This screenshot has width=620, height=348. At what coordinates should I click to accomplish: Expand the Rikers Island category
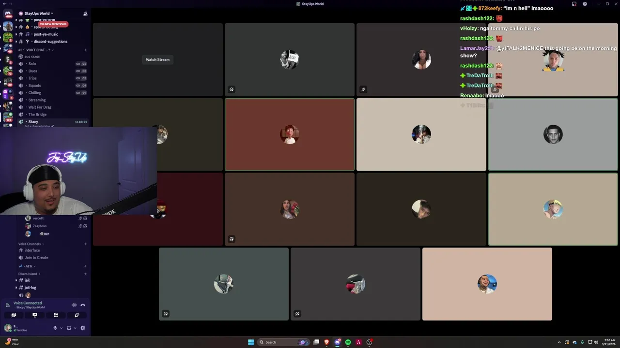29,274
